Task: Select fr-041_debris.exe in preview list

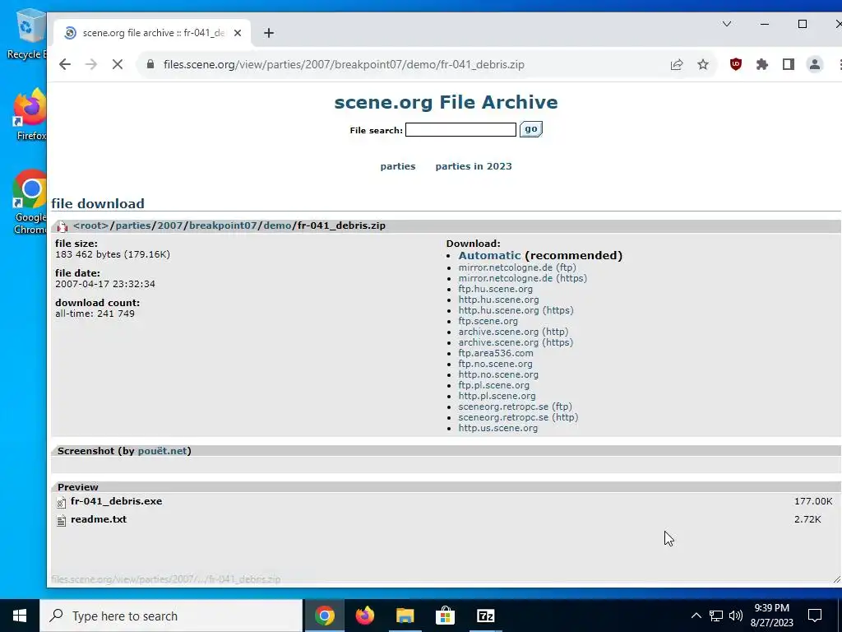Action: (x=116, y=501)
